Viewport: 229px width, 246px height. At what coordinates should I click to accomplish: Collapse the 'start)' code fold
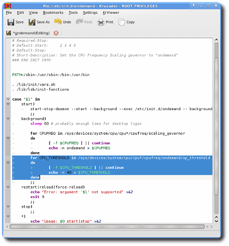coord(8,104)
